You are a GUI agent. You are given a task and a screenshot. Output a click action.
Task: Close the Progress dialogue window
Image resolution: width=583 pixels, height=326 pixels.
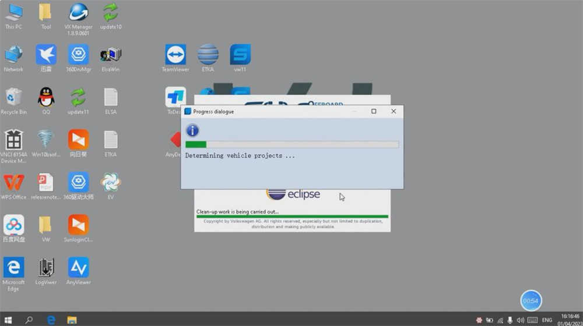point(394,111)
